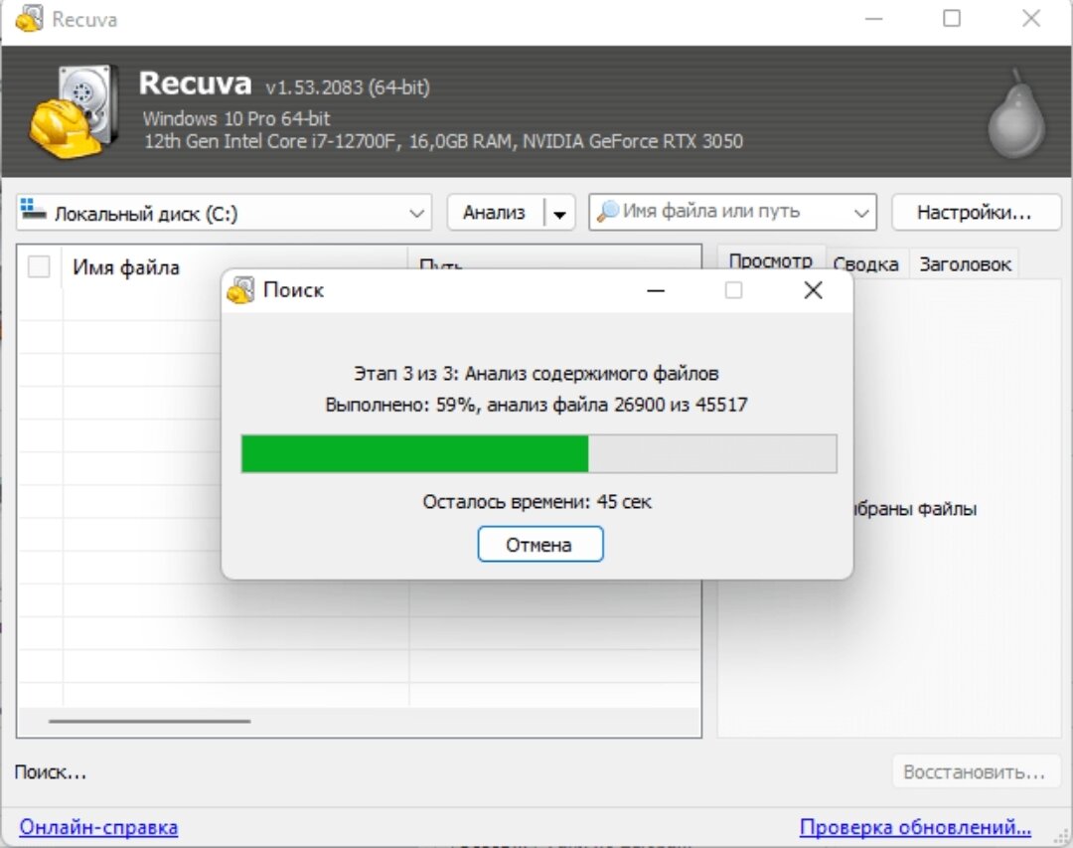Close the Поиск dialog
Screen dimensions: 1073x848
[813, 290]
